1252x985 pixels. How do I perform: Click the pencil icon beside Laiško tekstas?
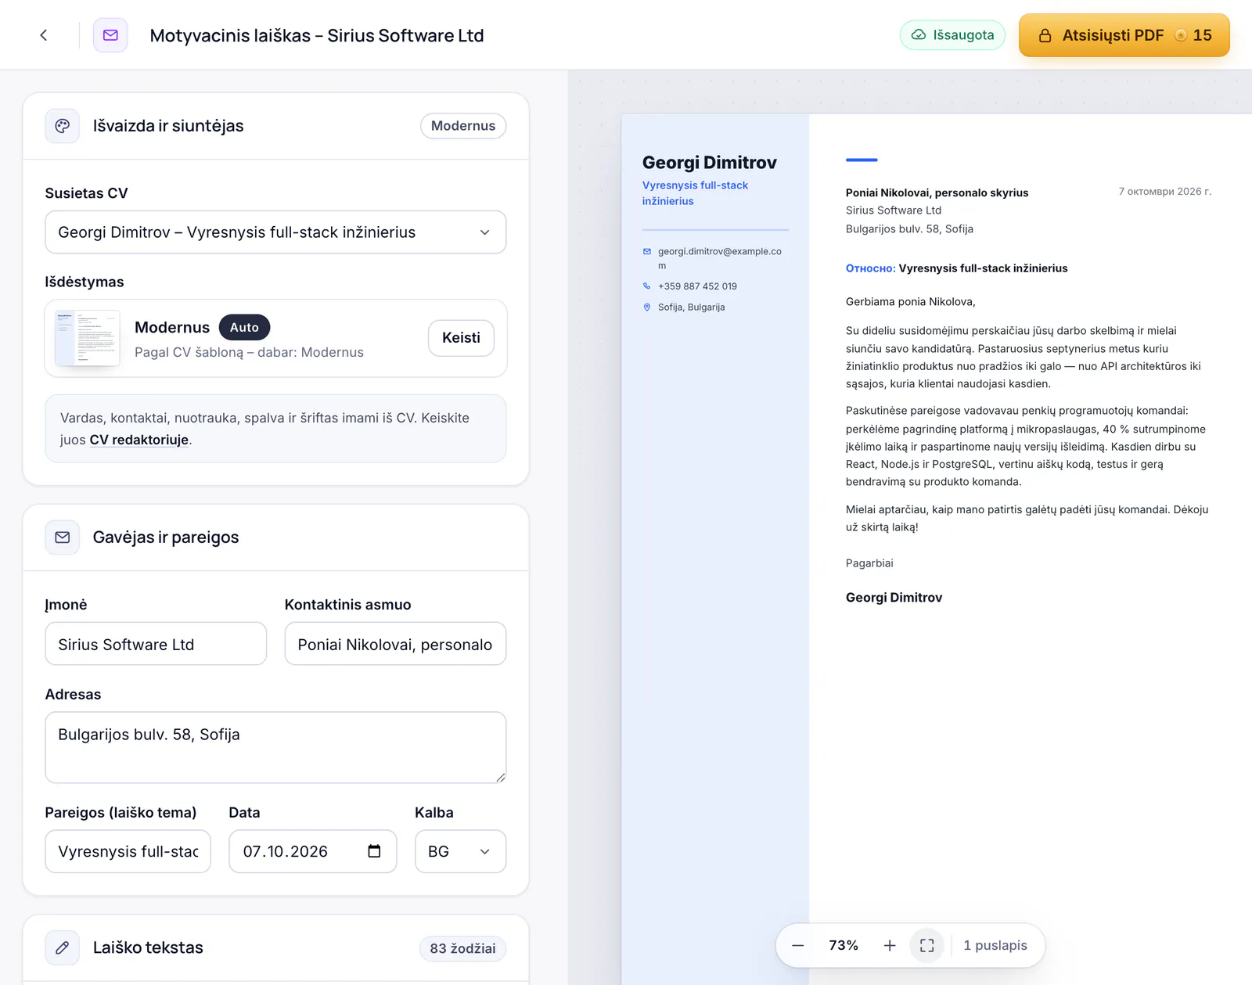click(63, 947)
